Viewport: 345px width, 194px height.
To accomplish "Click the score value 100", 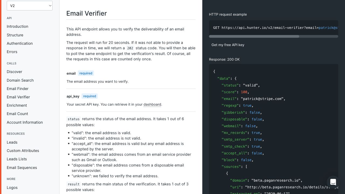I will point(244,92).
